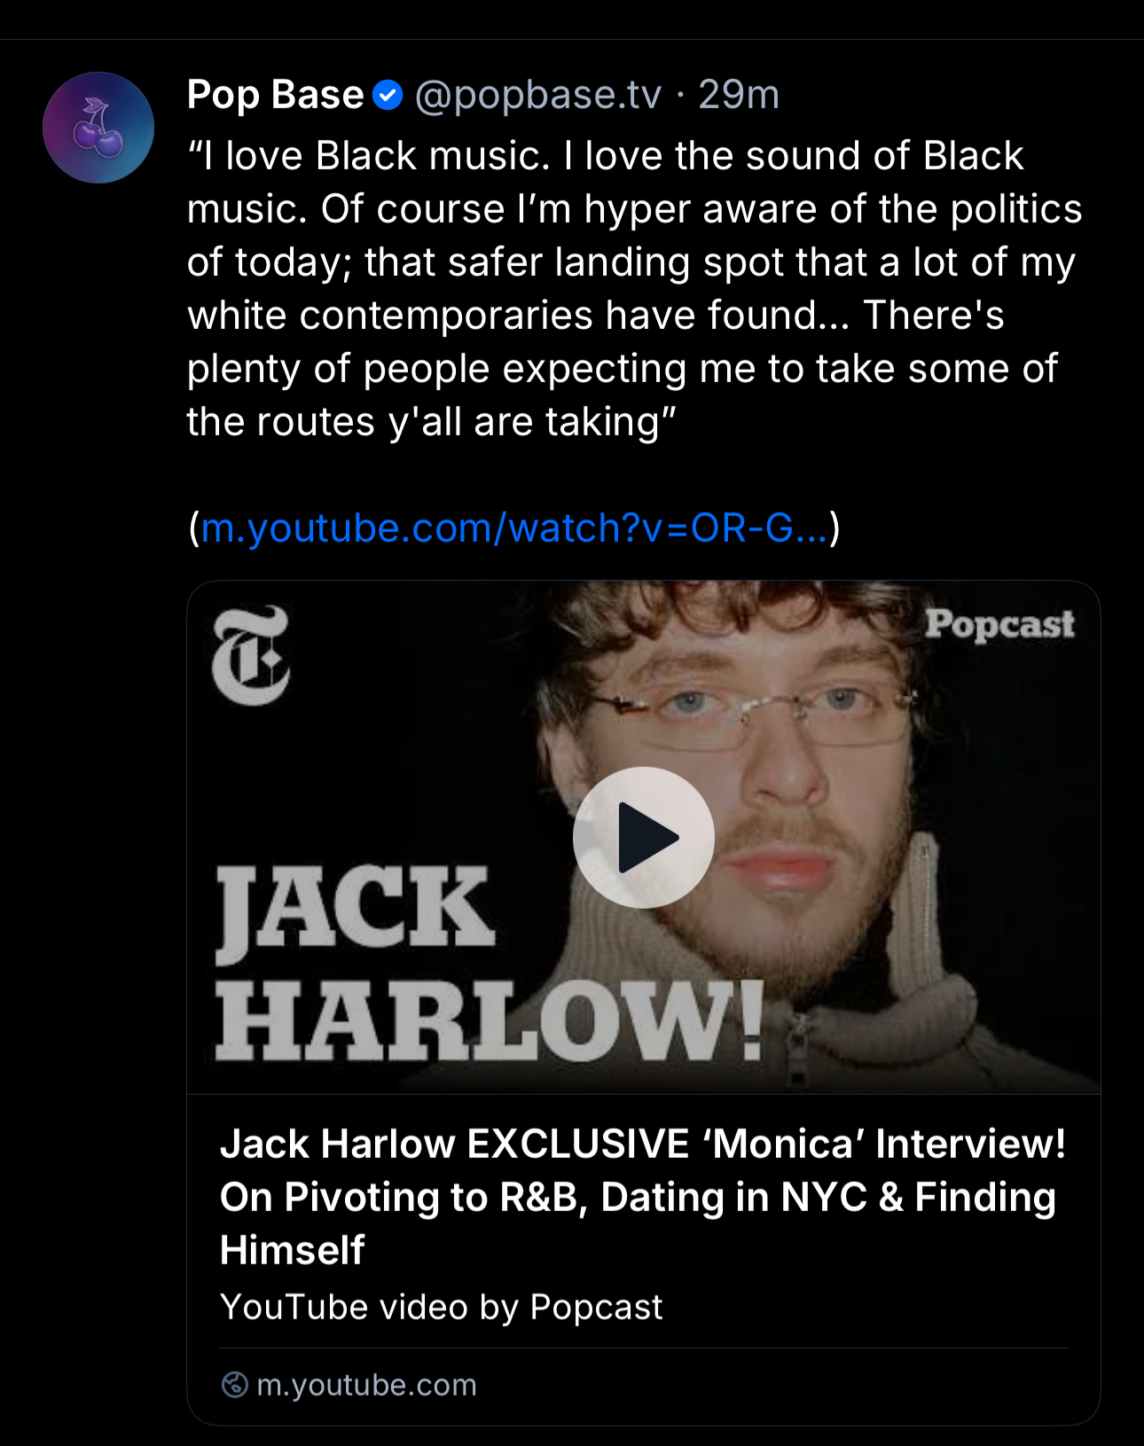Image resolution: width=1144 pixels, height=1446 pixels.
Task: Click the "Himself" title line
Action: point(292,1250)
